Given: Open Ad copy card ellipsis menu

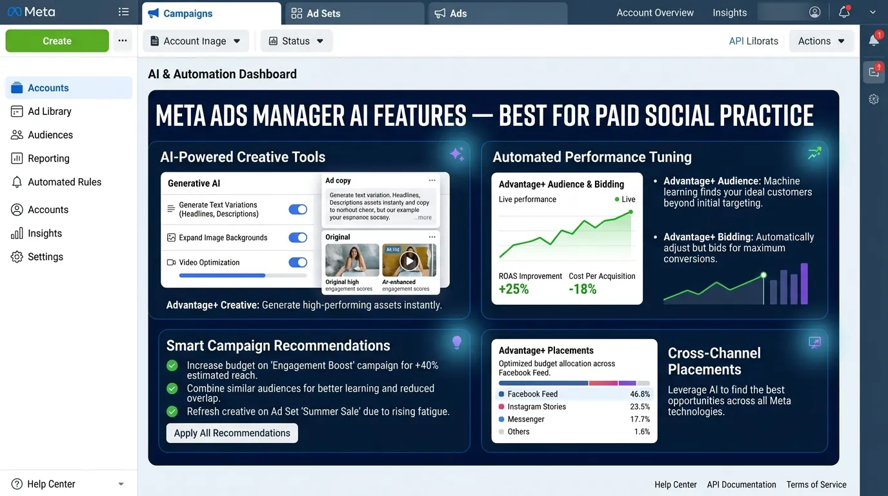Looking at the screenshot, I should [432, 181].
